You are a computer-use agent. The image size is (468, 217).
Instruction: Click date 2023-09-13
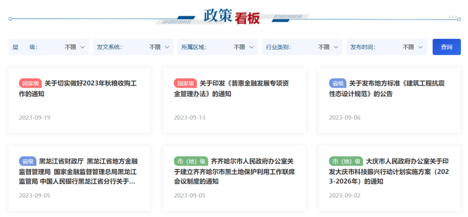(x=189, y=118)
